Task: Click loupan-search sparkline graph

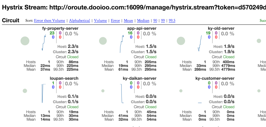Action: click(44, 94)
